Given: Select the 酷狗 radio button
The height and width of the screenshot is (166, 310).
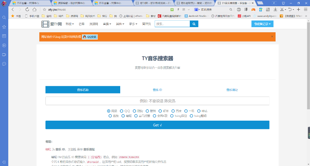Looking at the screenshot, I should [134, 111].
